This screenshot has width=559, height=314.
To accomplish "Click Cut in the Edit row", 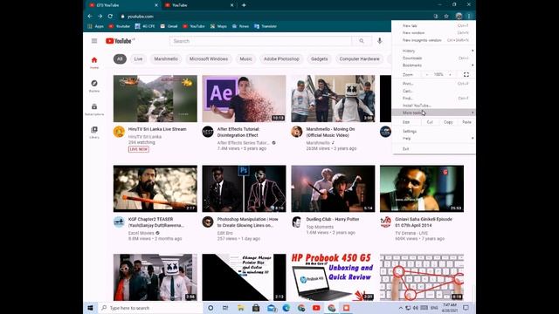I will [x=430, y=122].
